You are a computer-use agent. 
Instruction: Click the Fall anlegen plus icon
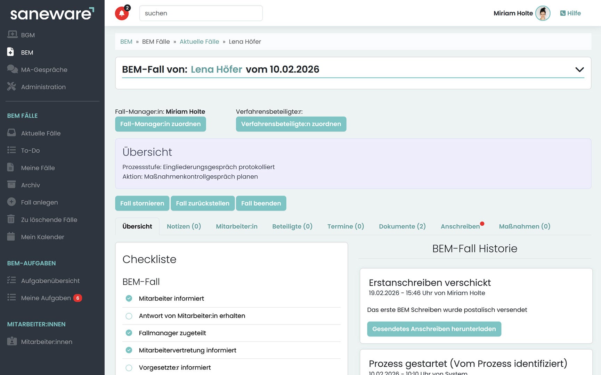11,202
